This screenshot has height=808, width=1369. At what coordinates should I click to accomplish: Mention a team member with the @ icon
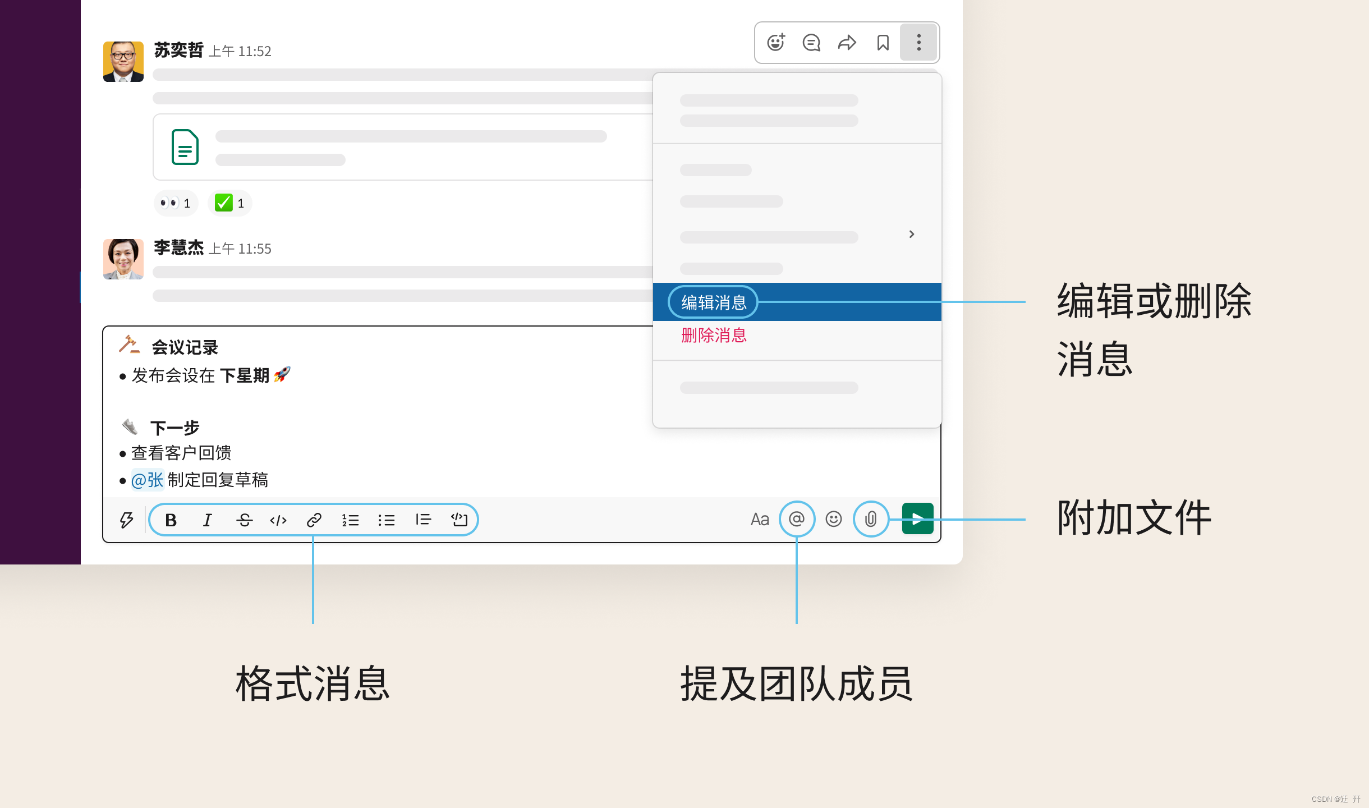pyautogui.click(x=797, y=519)
